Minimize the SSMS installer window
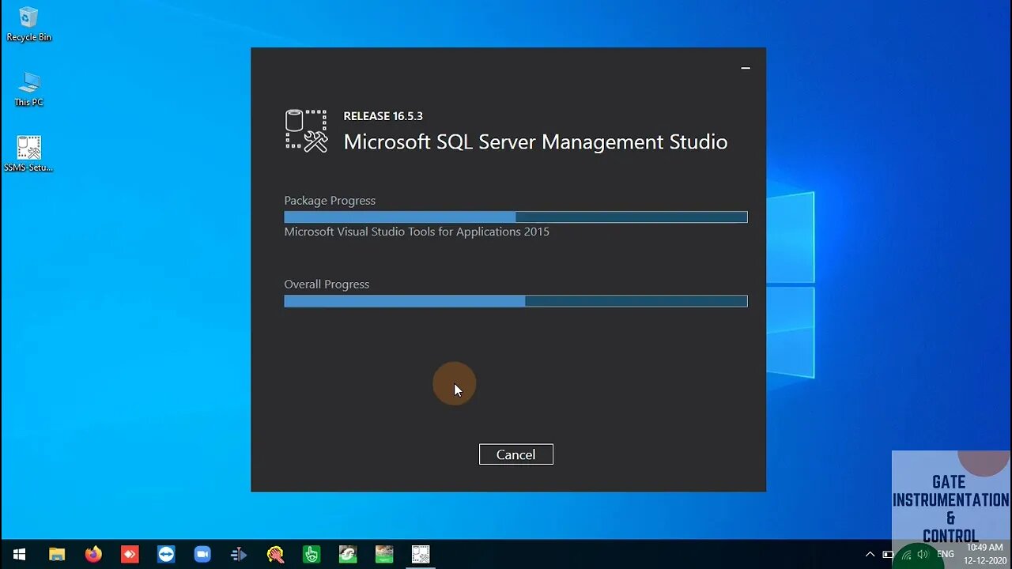 [x=745, y=68]
